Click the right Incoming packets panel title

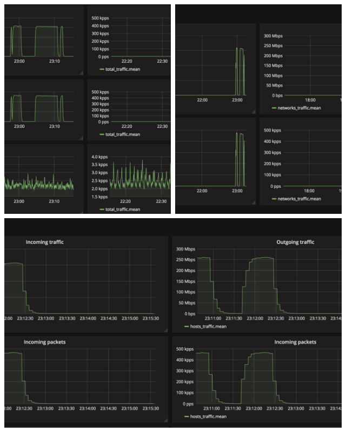(x=295, y=342)
